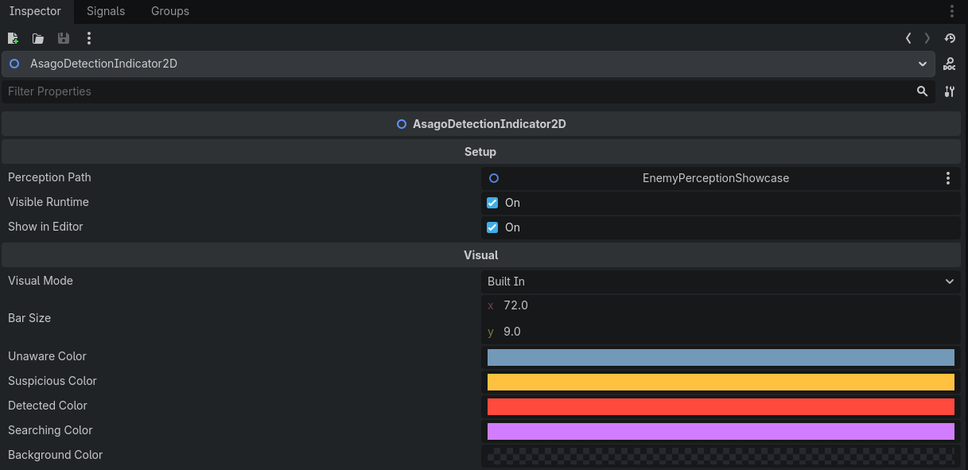Go to next object in history
Image resolution: width=968 pixels, height=470 pixels.
(927, 38)
